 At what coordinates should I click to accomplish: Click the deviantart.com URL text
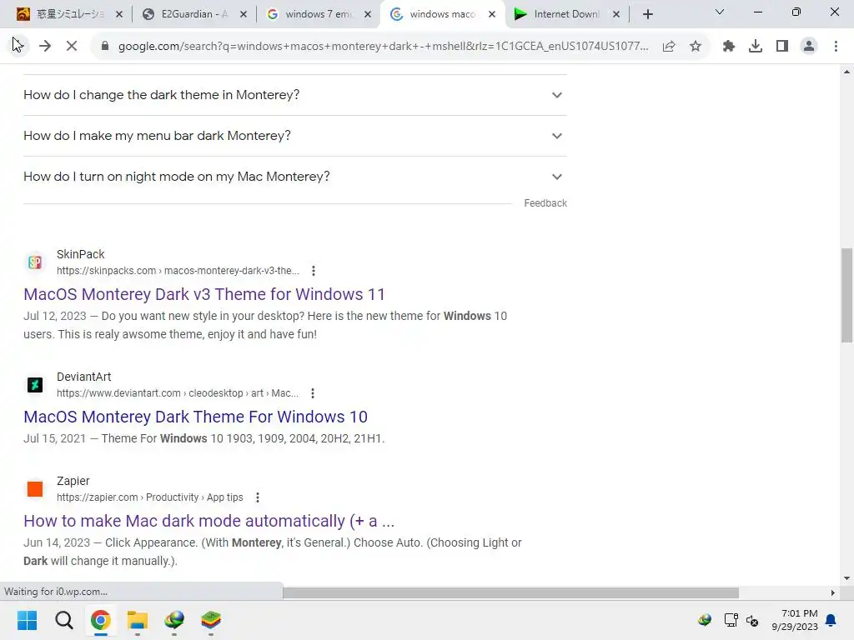click(177, 393)
